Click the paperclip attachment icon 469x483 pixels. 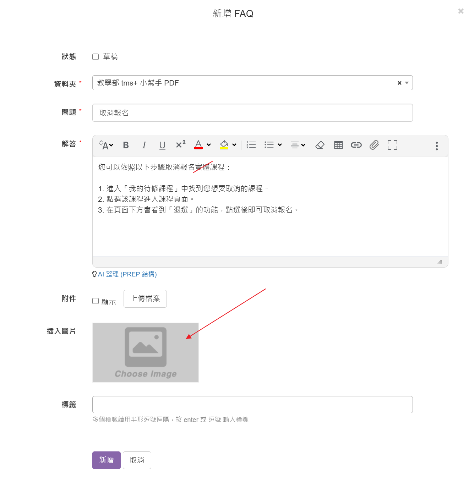coord(374,145)
